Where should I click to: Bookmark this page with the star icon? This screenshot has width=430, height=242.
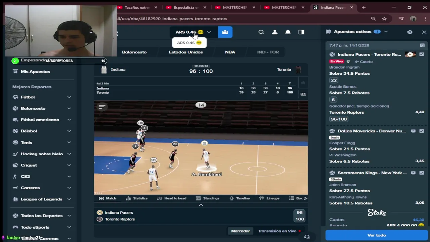coord(384,19)
